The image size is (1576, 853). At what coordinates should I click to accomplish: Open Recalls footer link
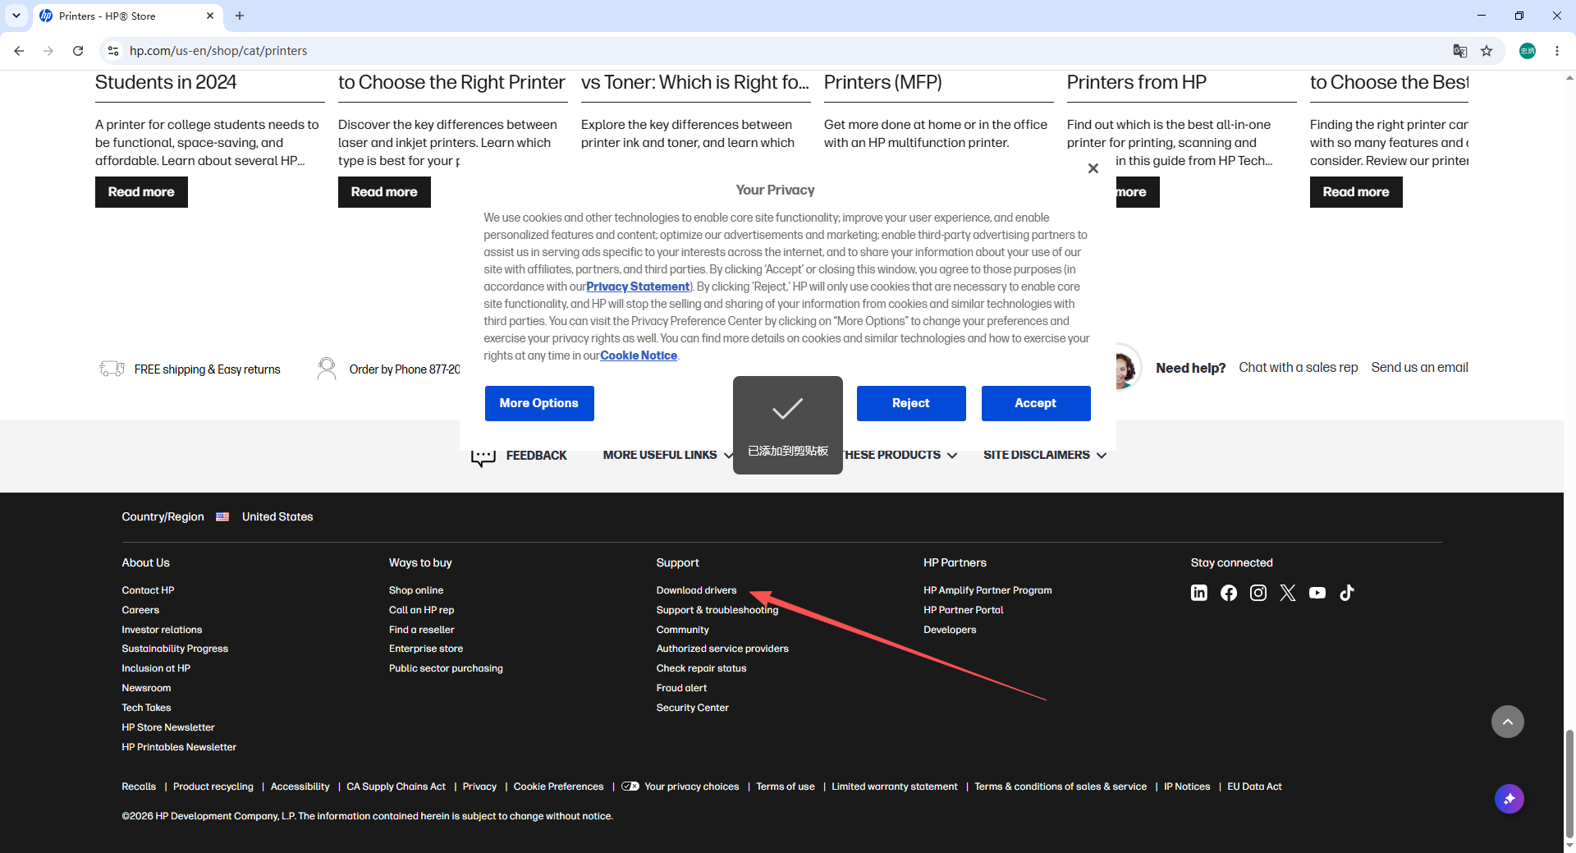click(x=139, y=787)
